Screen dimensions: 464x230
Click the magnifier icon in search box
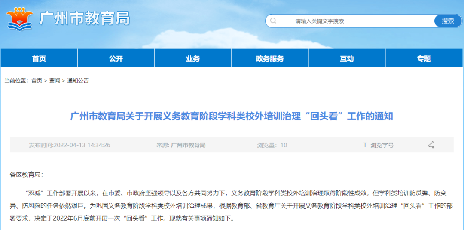click(x=273, y=21)
